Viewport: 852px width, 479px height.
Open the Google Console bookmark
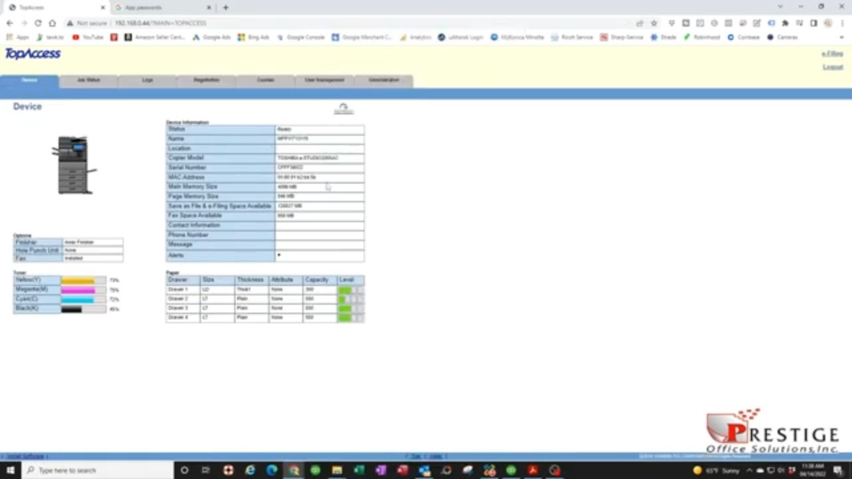click(300, 37)
